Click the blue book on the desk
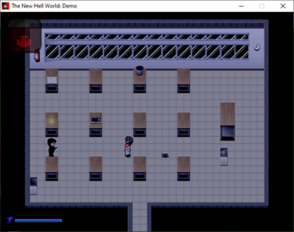Screen dimensions: 294x232 (x=96, y=120)
